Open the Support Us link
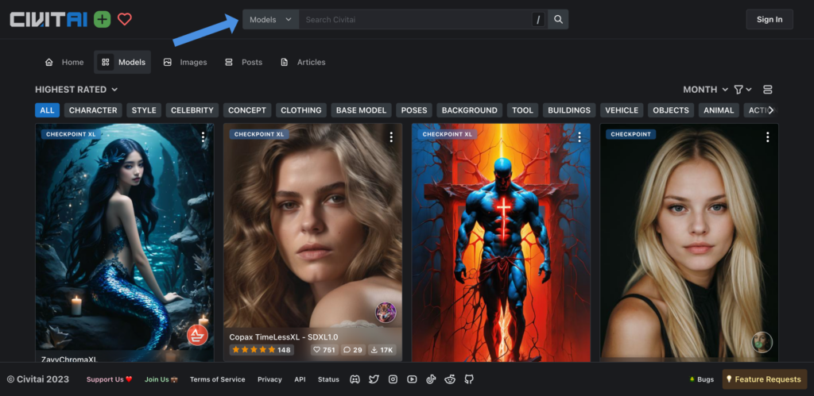The height and width of the screenshot is (396, 814). [x=109, y=379]
